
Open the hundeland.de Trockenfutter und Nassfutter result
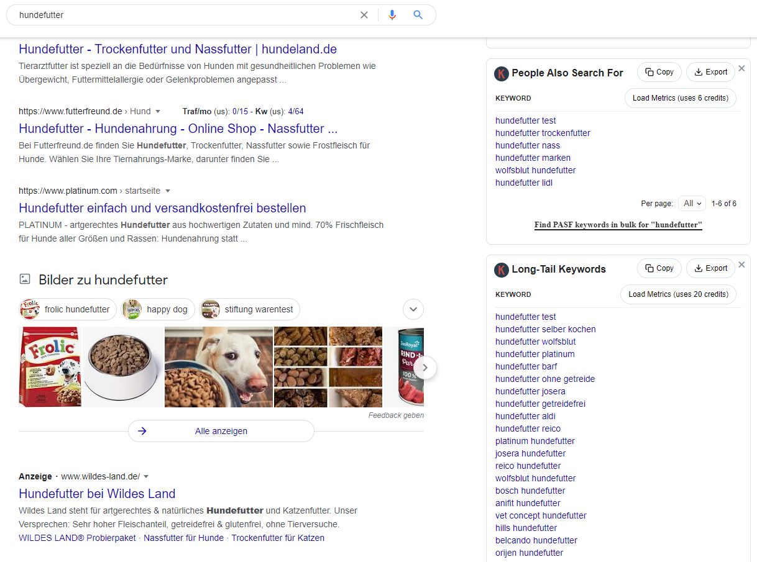coord(178,49)
